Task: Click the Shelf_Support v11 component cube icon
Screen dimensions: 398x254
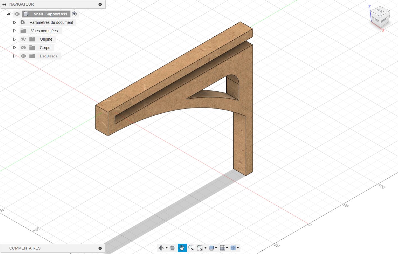Action: tap(26, 14)
